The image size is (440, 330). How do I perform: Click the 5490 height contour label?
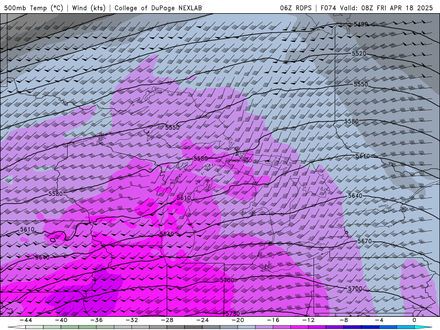[361, 24]
